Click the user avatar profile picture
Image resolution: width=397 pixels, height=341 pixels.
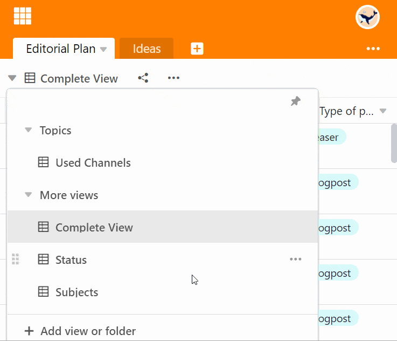(x=367, y=17)
